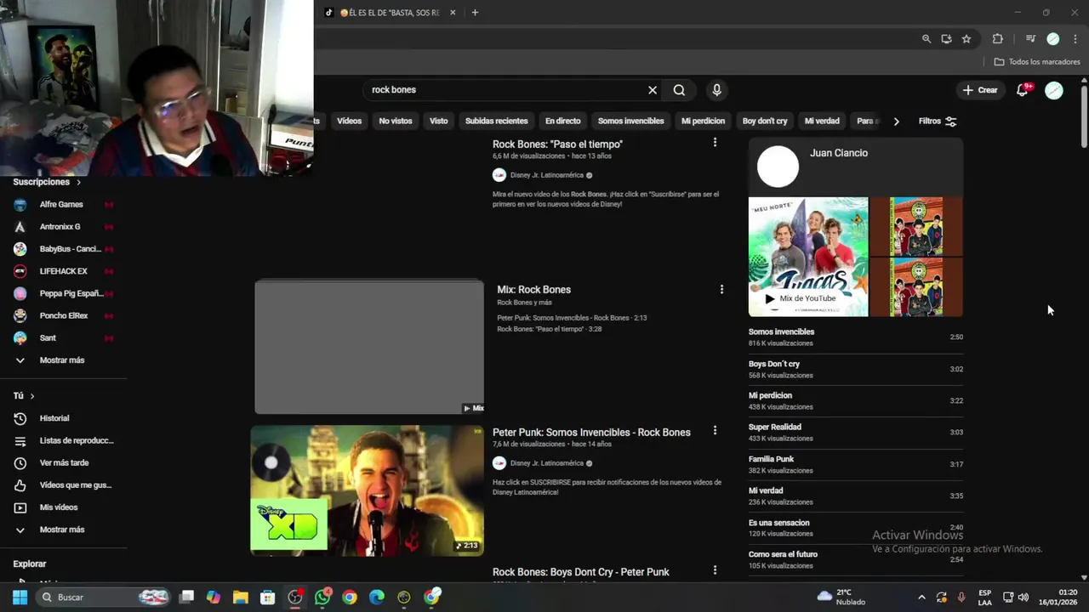Play 'Somos invencibles' track in the list
Screen dimensions: 1089x612
[856, 337]
